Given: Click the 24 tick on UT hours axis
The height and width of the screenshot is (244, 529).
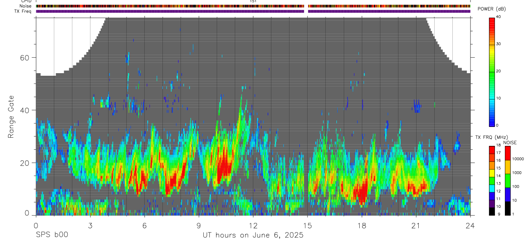Looking at the screenshot, I should click(x=470, y=225).
